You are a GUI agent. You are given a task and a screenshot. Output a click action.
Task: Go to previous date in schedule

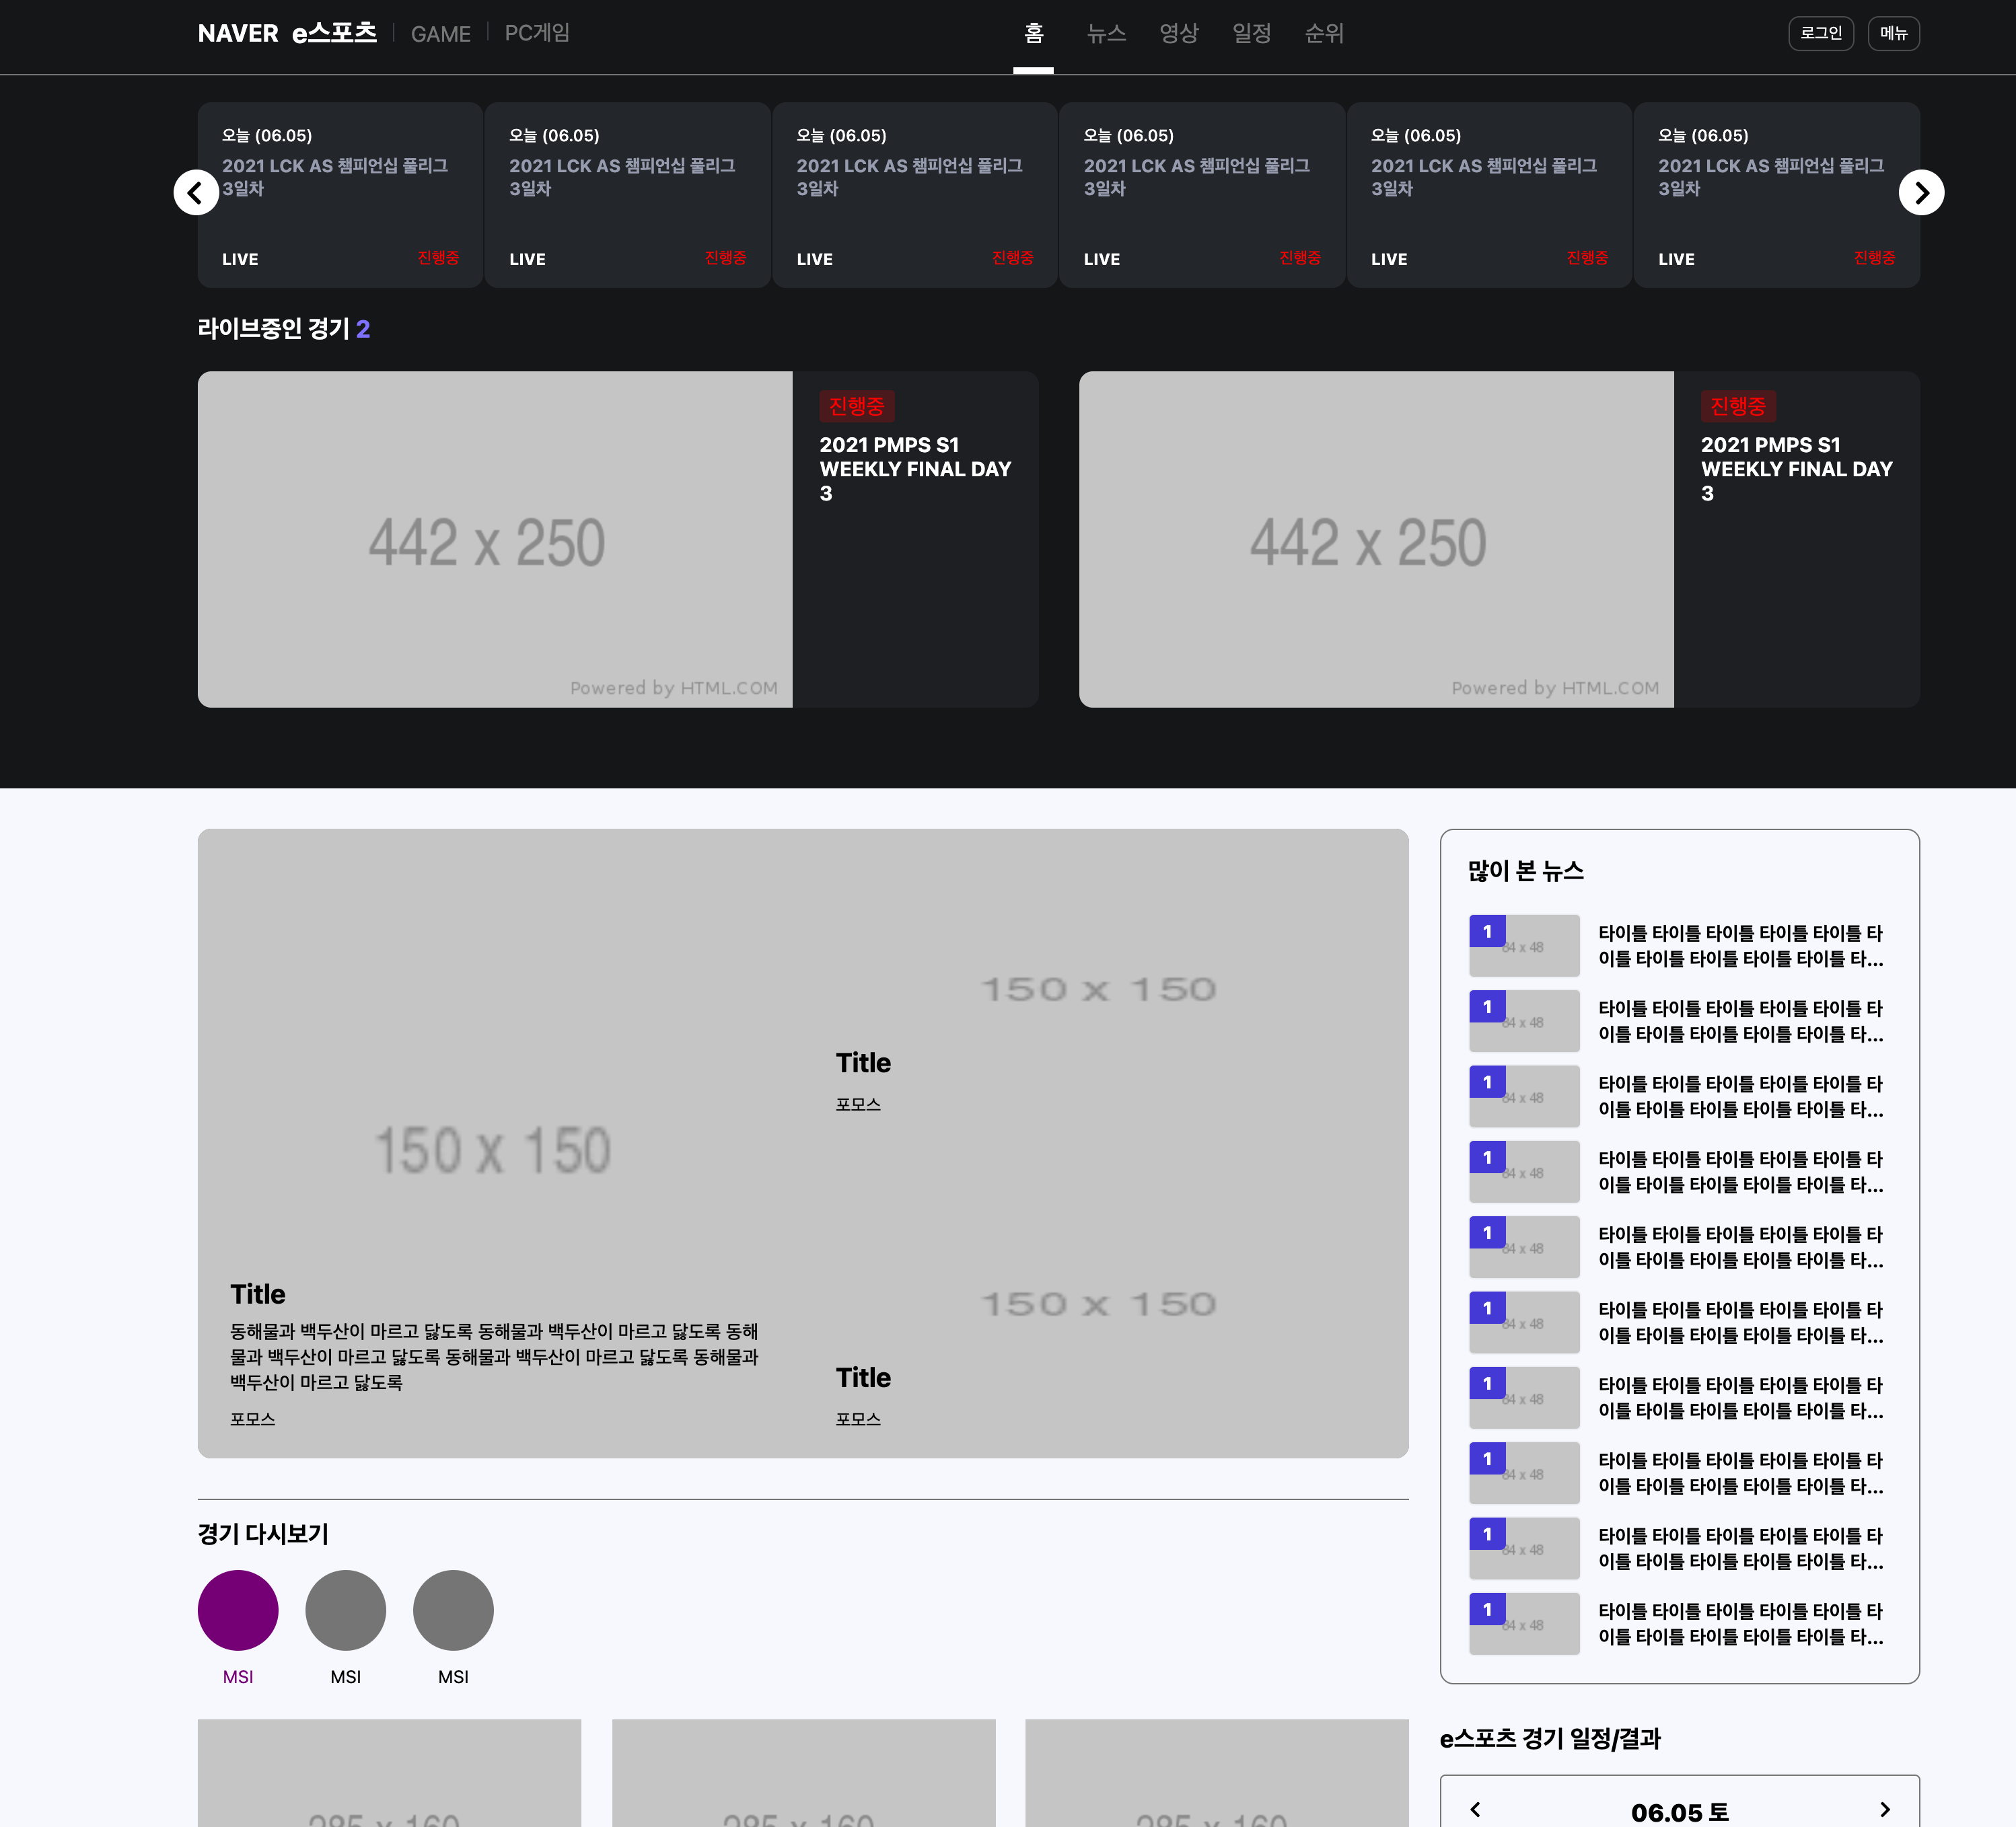click(x=1475, y=1809)
